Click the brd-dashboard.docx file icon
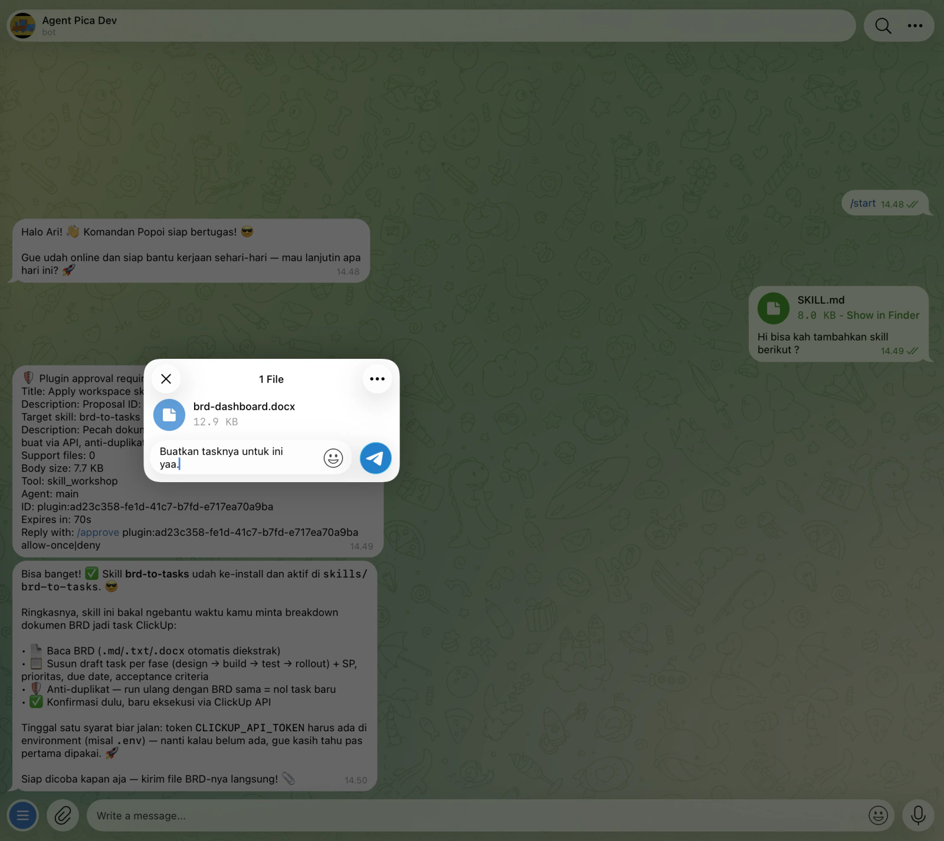Image resolution: width=944 pixels, height=841 pixels. point(169,415)
